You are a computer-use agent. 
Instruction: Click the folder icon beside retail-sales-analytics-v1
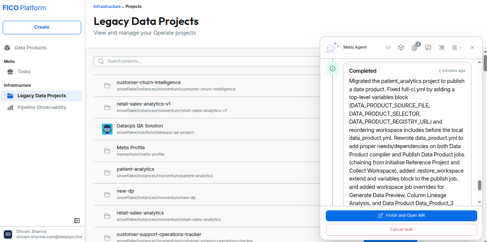(107, 107)
